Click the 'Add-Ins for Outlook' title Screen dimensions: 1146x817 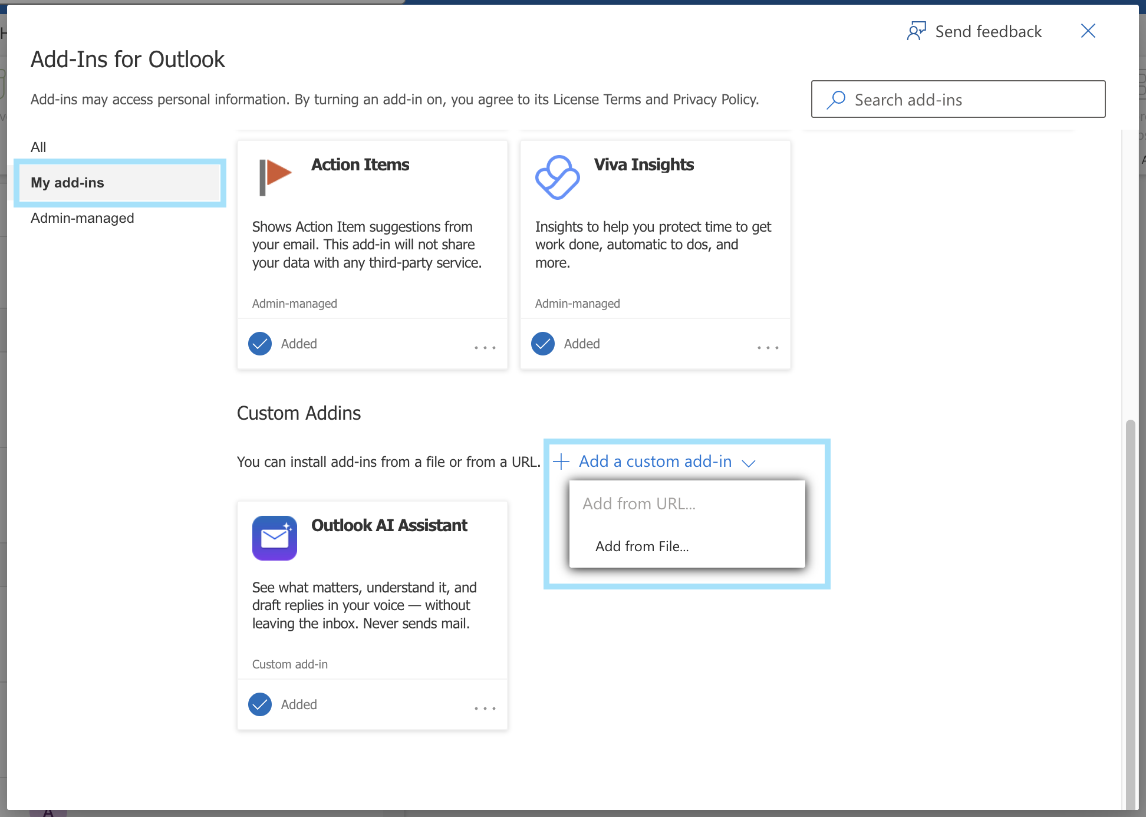128,60
